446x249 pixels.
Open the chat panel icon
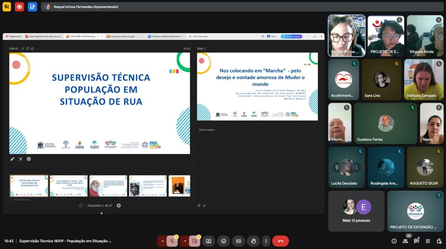(416, 241)
